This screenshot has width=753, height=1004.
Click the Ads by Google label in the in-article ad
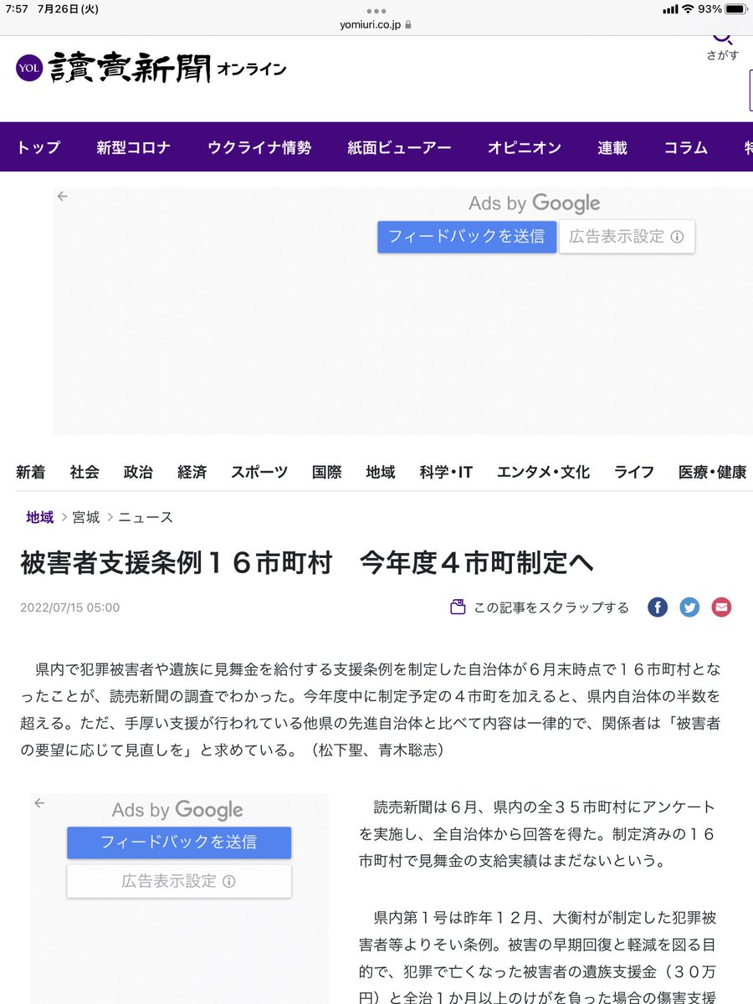(x=177, y=810)
